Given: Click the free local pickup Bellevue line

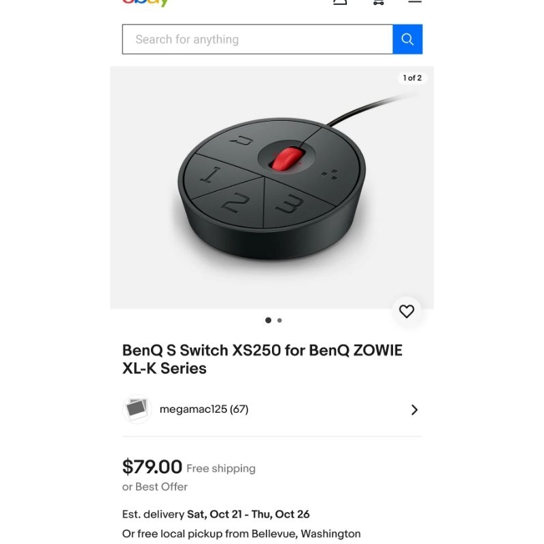Looking at the screenshot, I should [241, 534].
